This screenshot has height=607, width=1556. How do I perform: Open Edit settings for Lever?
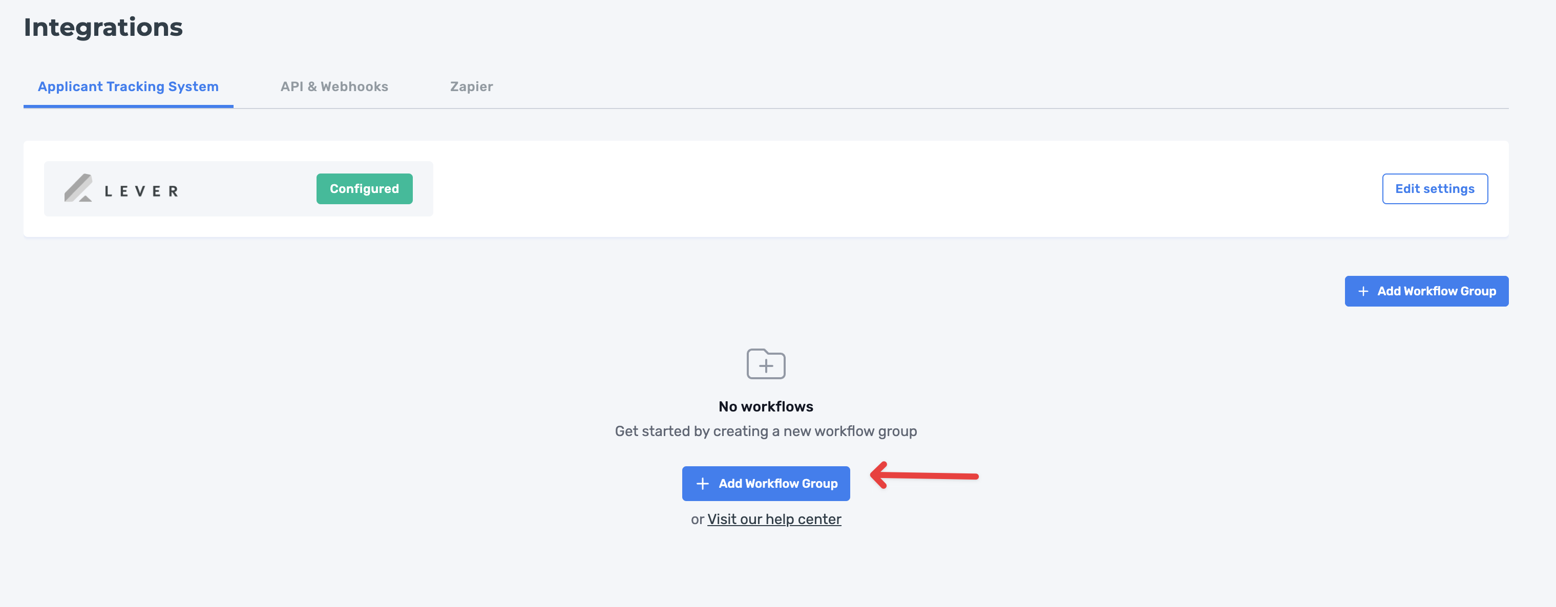pos(1435,189)
